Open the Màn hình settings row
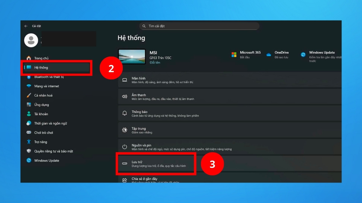This screenshot has width=362, height=203. click(230, 80)
